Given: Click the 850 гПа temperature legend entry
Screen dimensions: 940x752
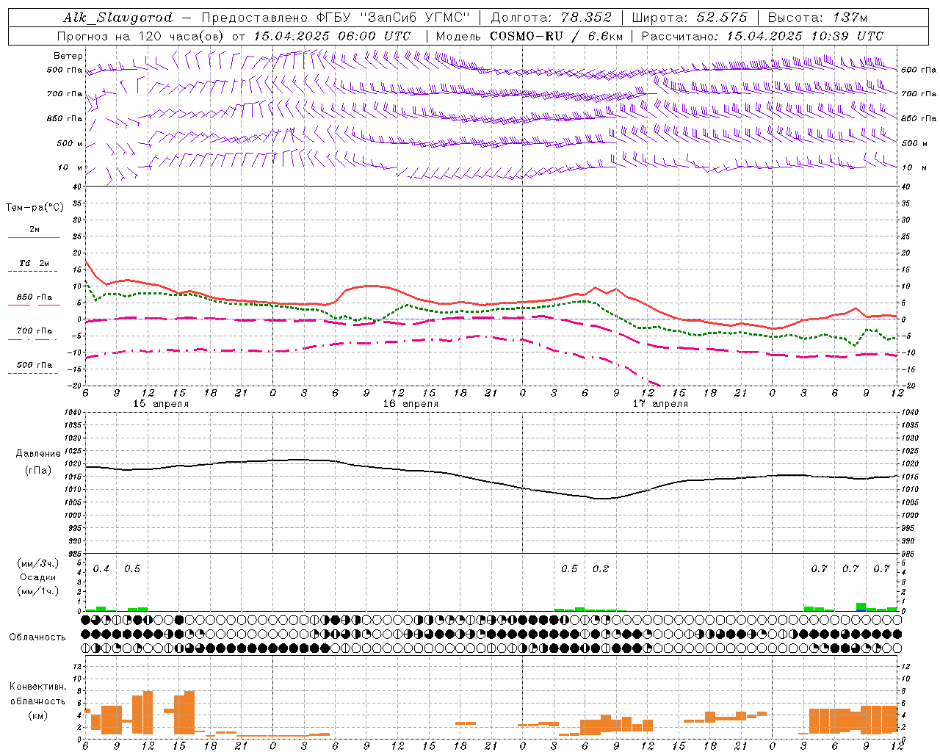Looking at the screenshot, I should pyautogui.click(x=35, y=297).
